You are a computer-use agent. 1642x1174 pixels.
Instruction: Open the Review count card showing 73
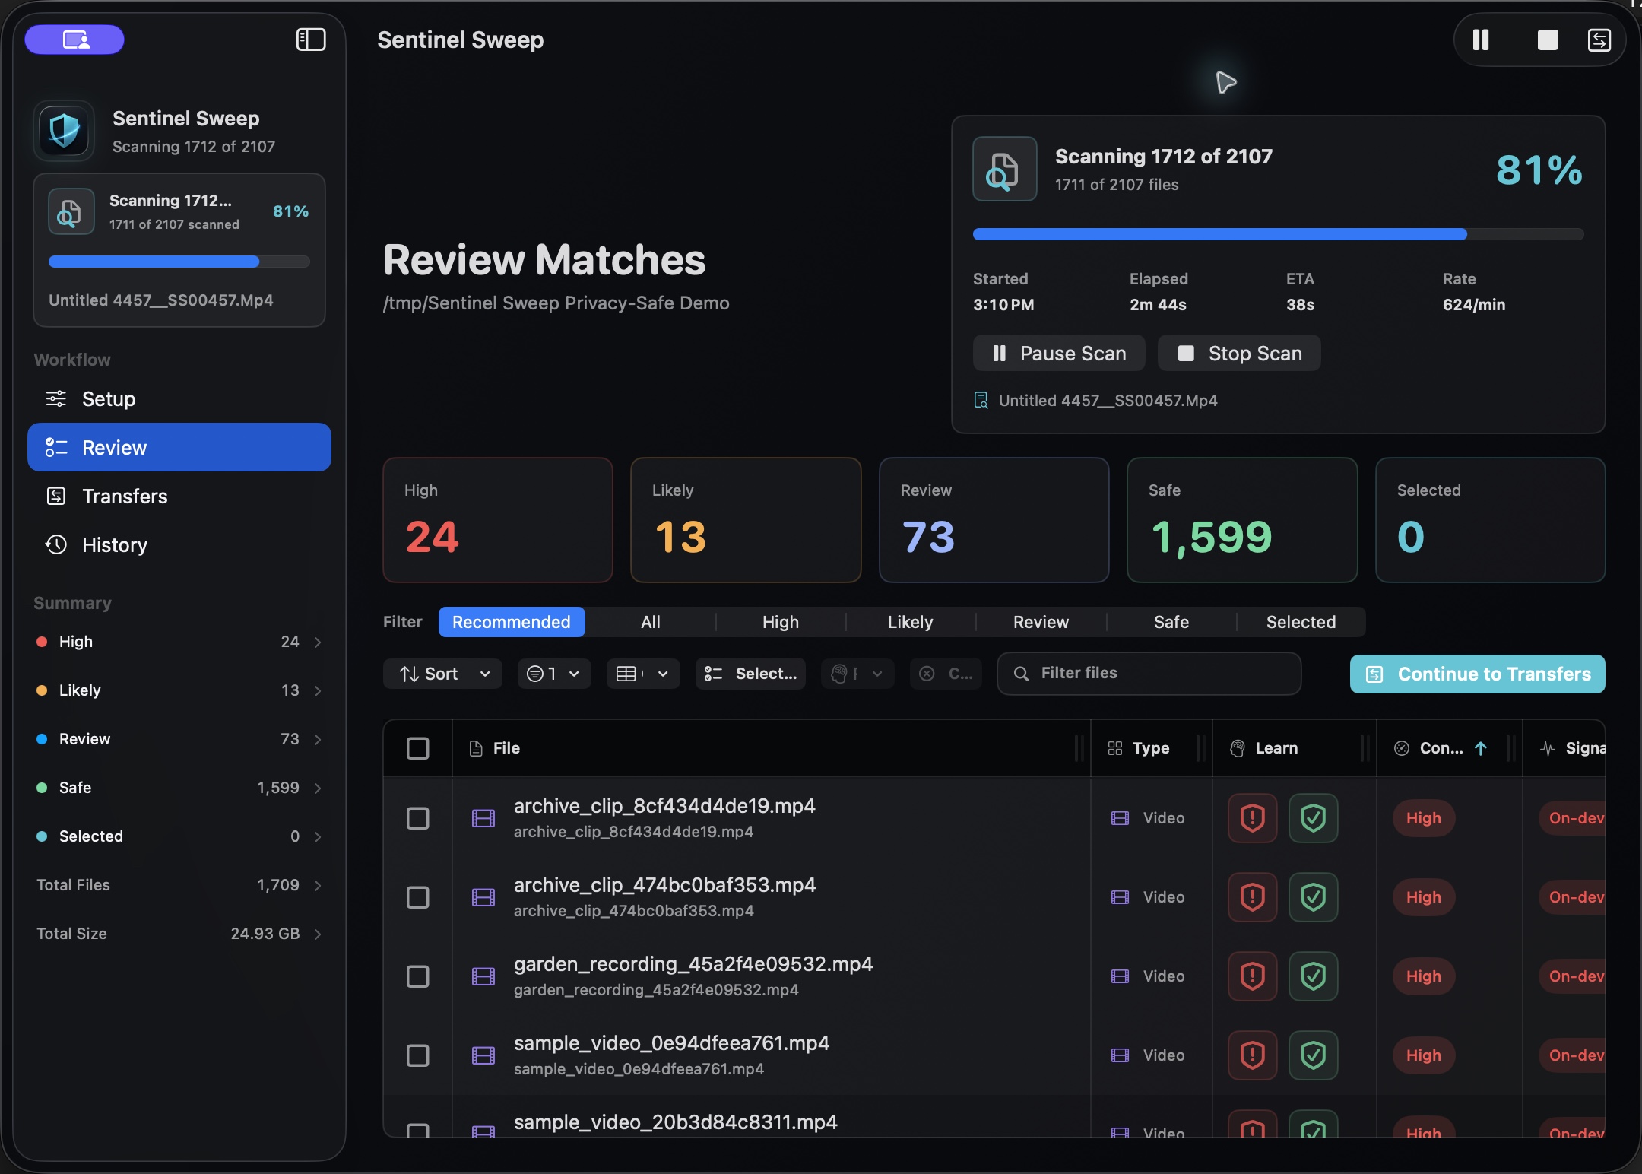pos(994,520)
